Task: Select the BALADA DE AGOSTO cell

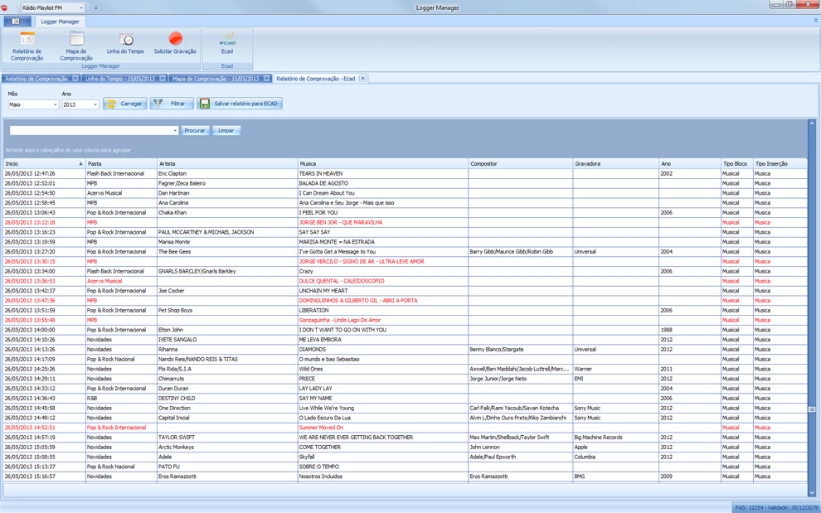Action: click(x=383, y=183)
